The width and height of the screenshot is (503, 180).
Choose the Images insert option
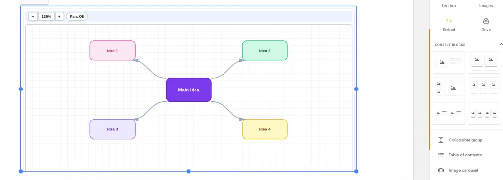pos(486,6)
